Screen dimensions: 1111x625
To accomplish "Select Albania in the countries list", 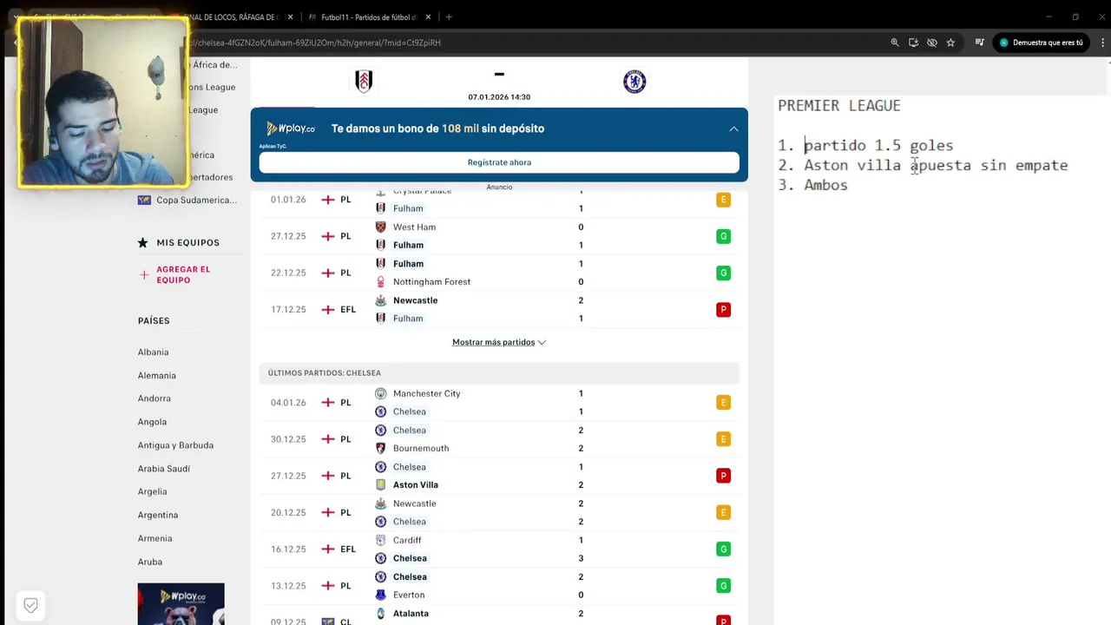I will click(153, 352).
